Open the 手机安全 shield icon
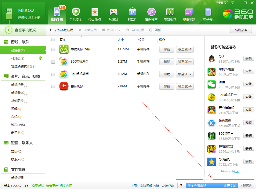256x189 pixels. pos(76,12)
